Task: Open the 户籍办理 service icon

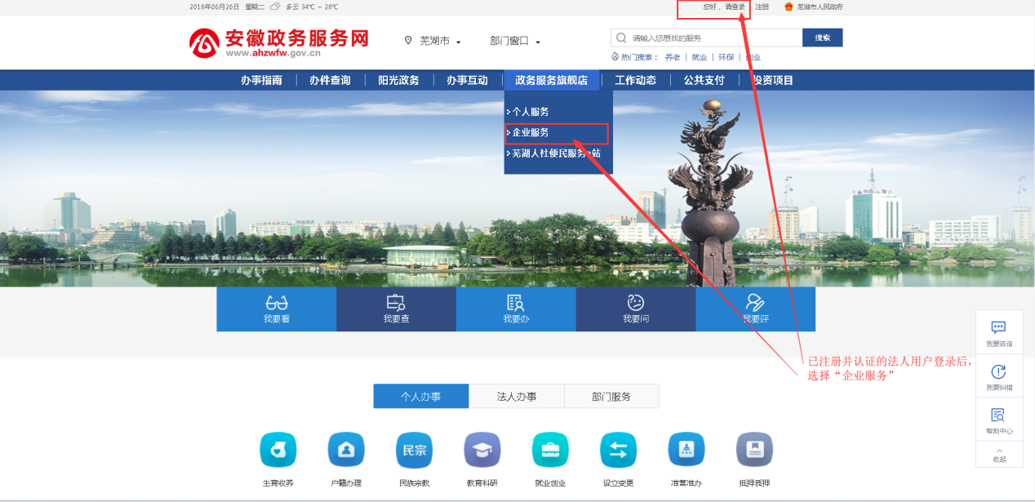Action: [346, 450]
